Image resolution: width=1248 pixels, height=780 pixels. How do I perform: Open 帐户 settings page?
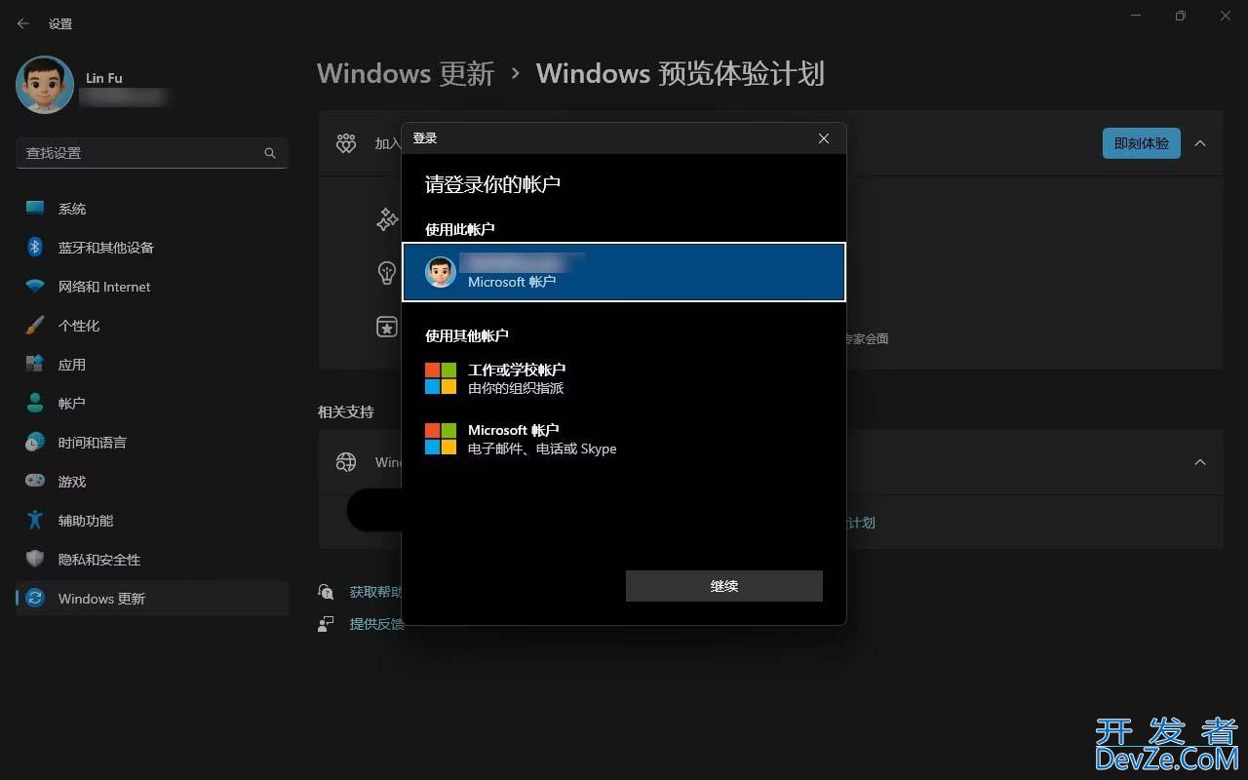151,404
